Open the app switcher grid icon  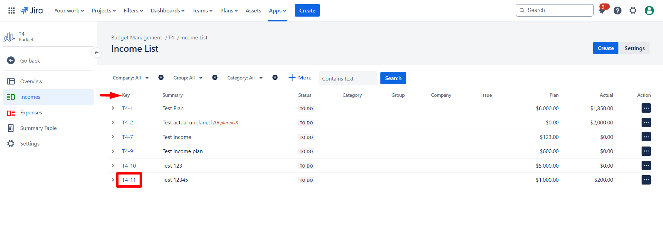tap(11, 10)
